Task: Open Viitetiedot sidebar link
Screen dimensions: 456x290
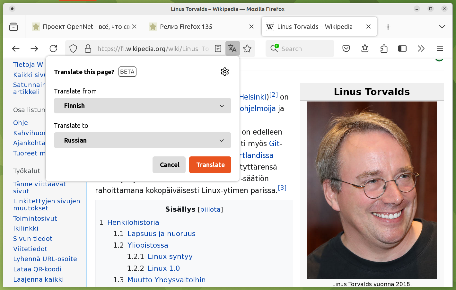Action: (x=30, y=249)
